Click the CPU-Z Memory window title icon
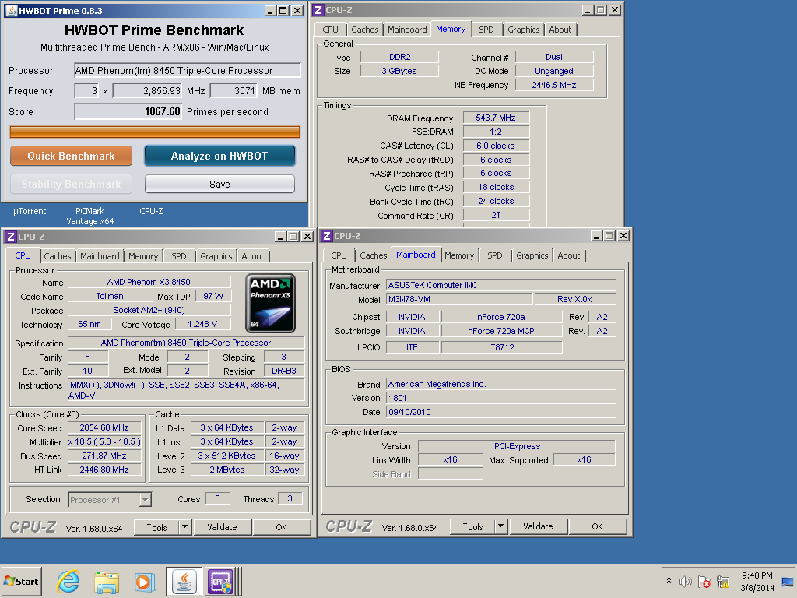Screen dimensions: 797x598 [318, 10]
